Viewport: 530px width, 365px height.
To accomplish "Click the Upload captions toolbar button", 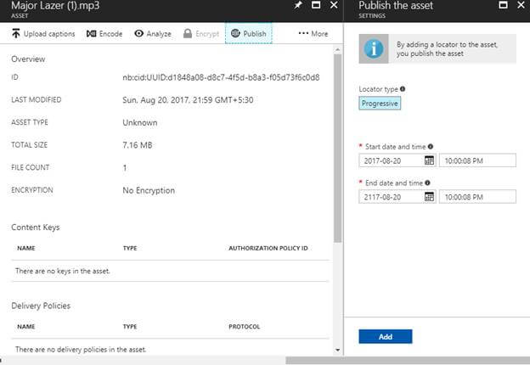I will (43, 34).
